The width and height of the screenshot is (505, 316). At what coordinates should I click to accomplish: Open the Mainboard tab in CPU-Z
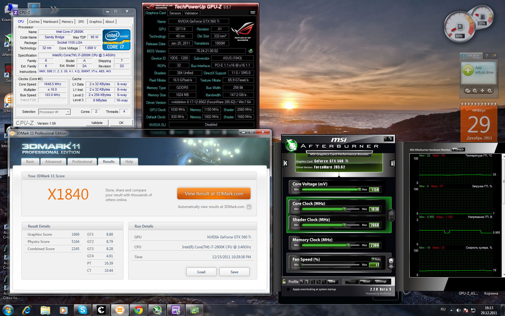pyautogui.click(x=50, y=22)
